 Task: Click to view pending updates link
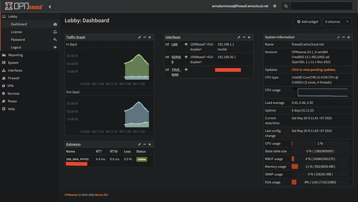[x=314, y=70]
